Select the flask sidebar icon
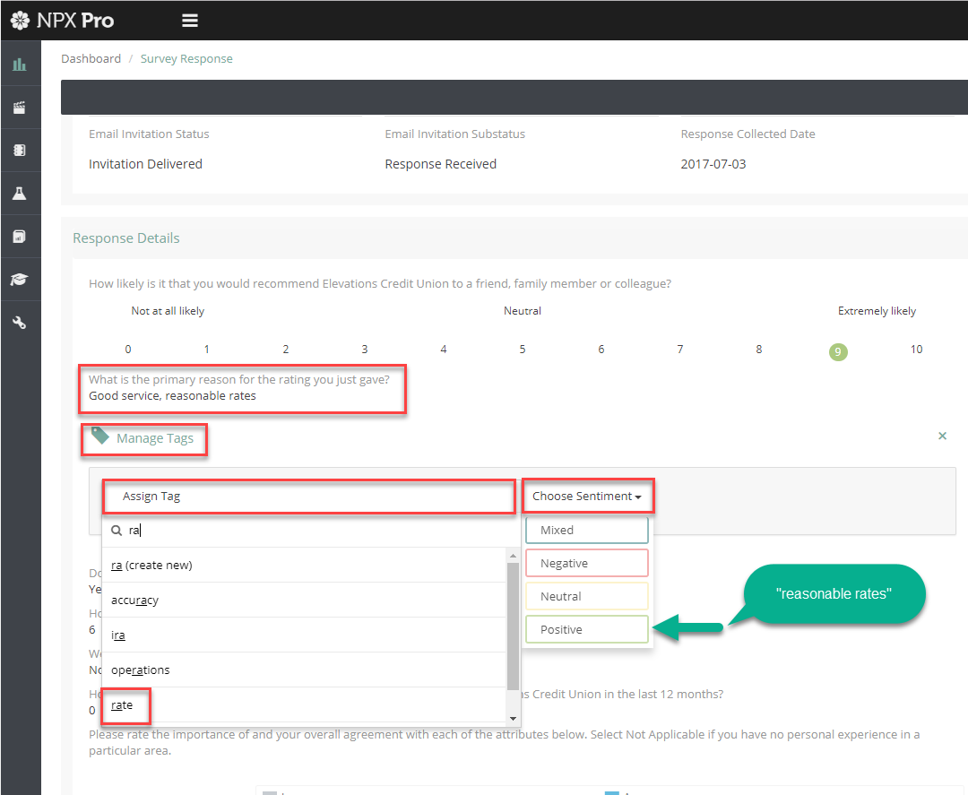 [x=19, y=194]
